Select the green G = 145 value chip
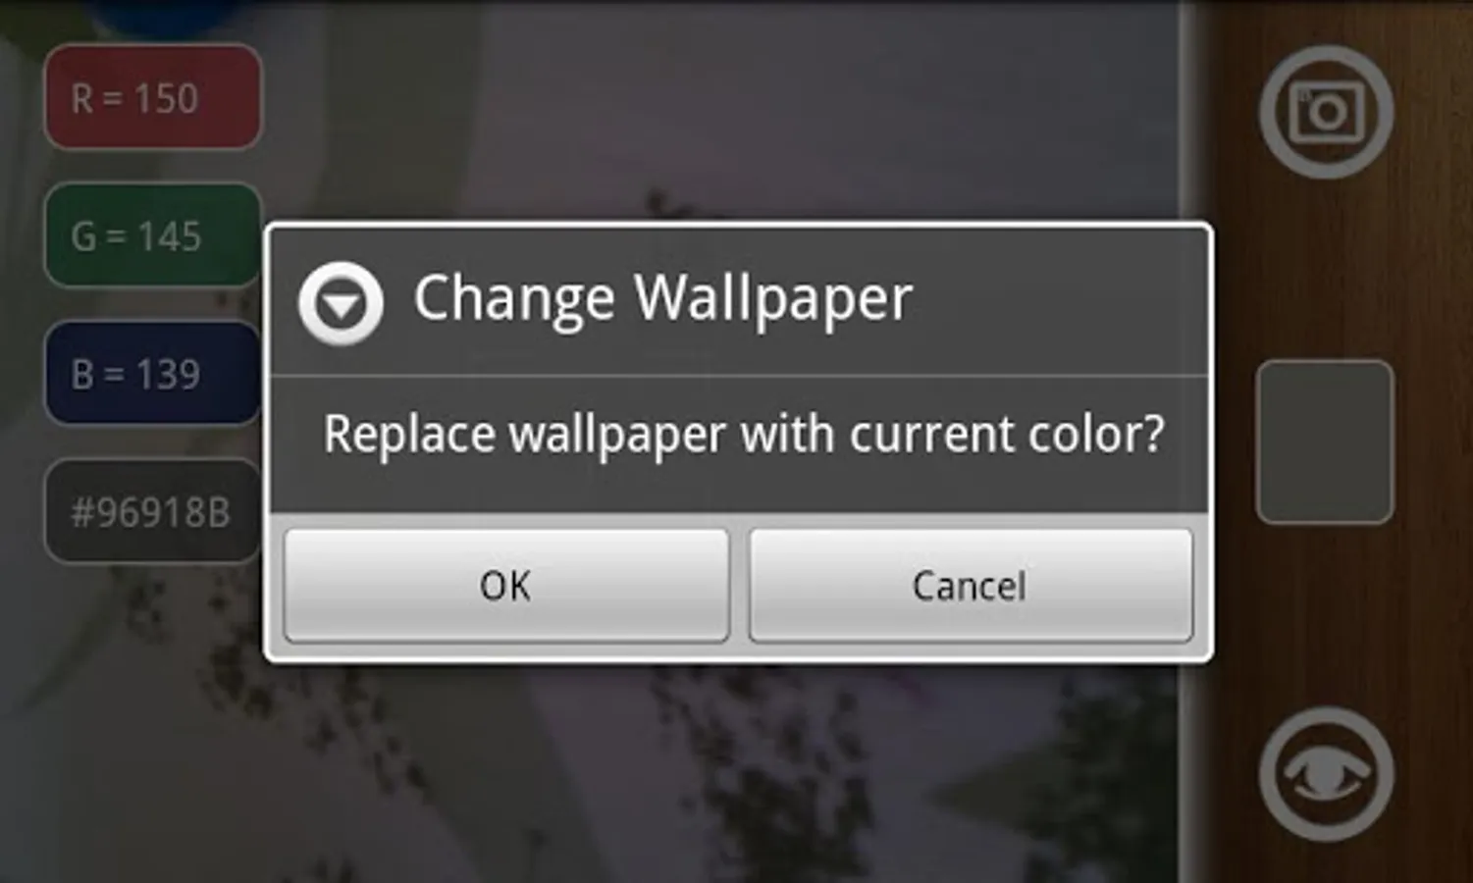Viewport: 1473px width, 883px height. coord(153,235)
